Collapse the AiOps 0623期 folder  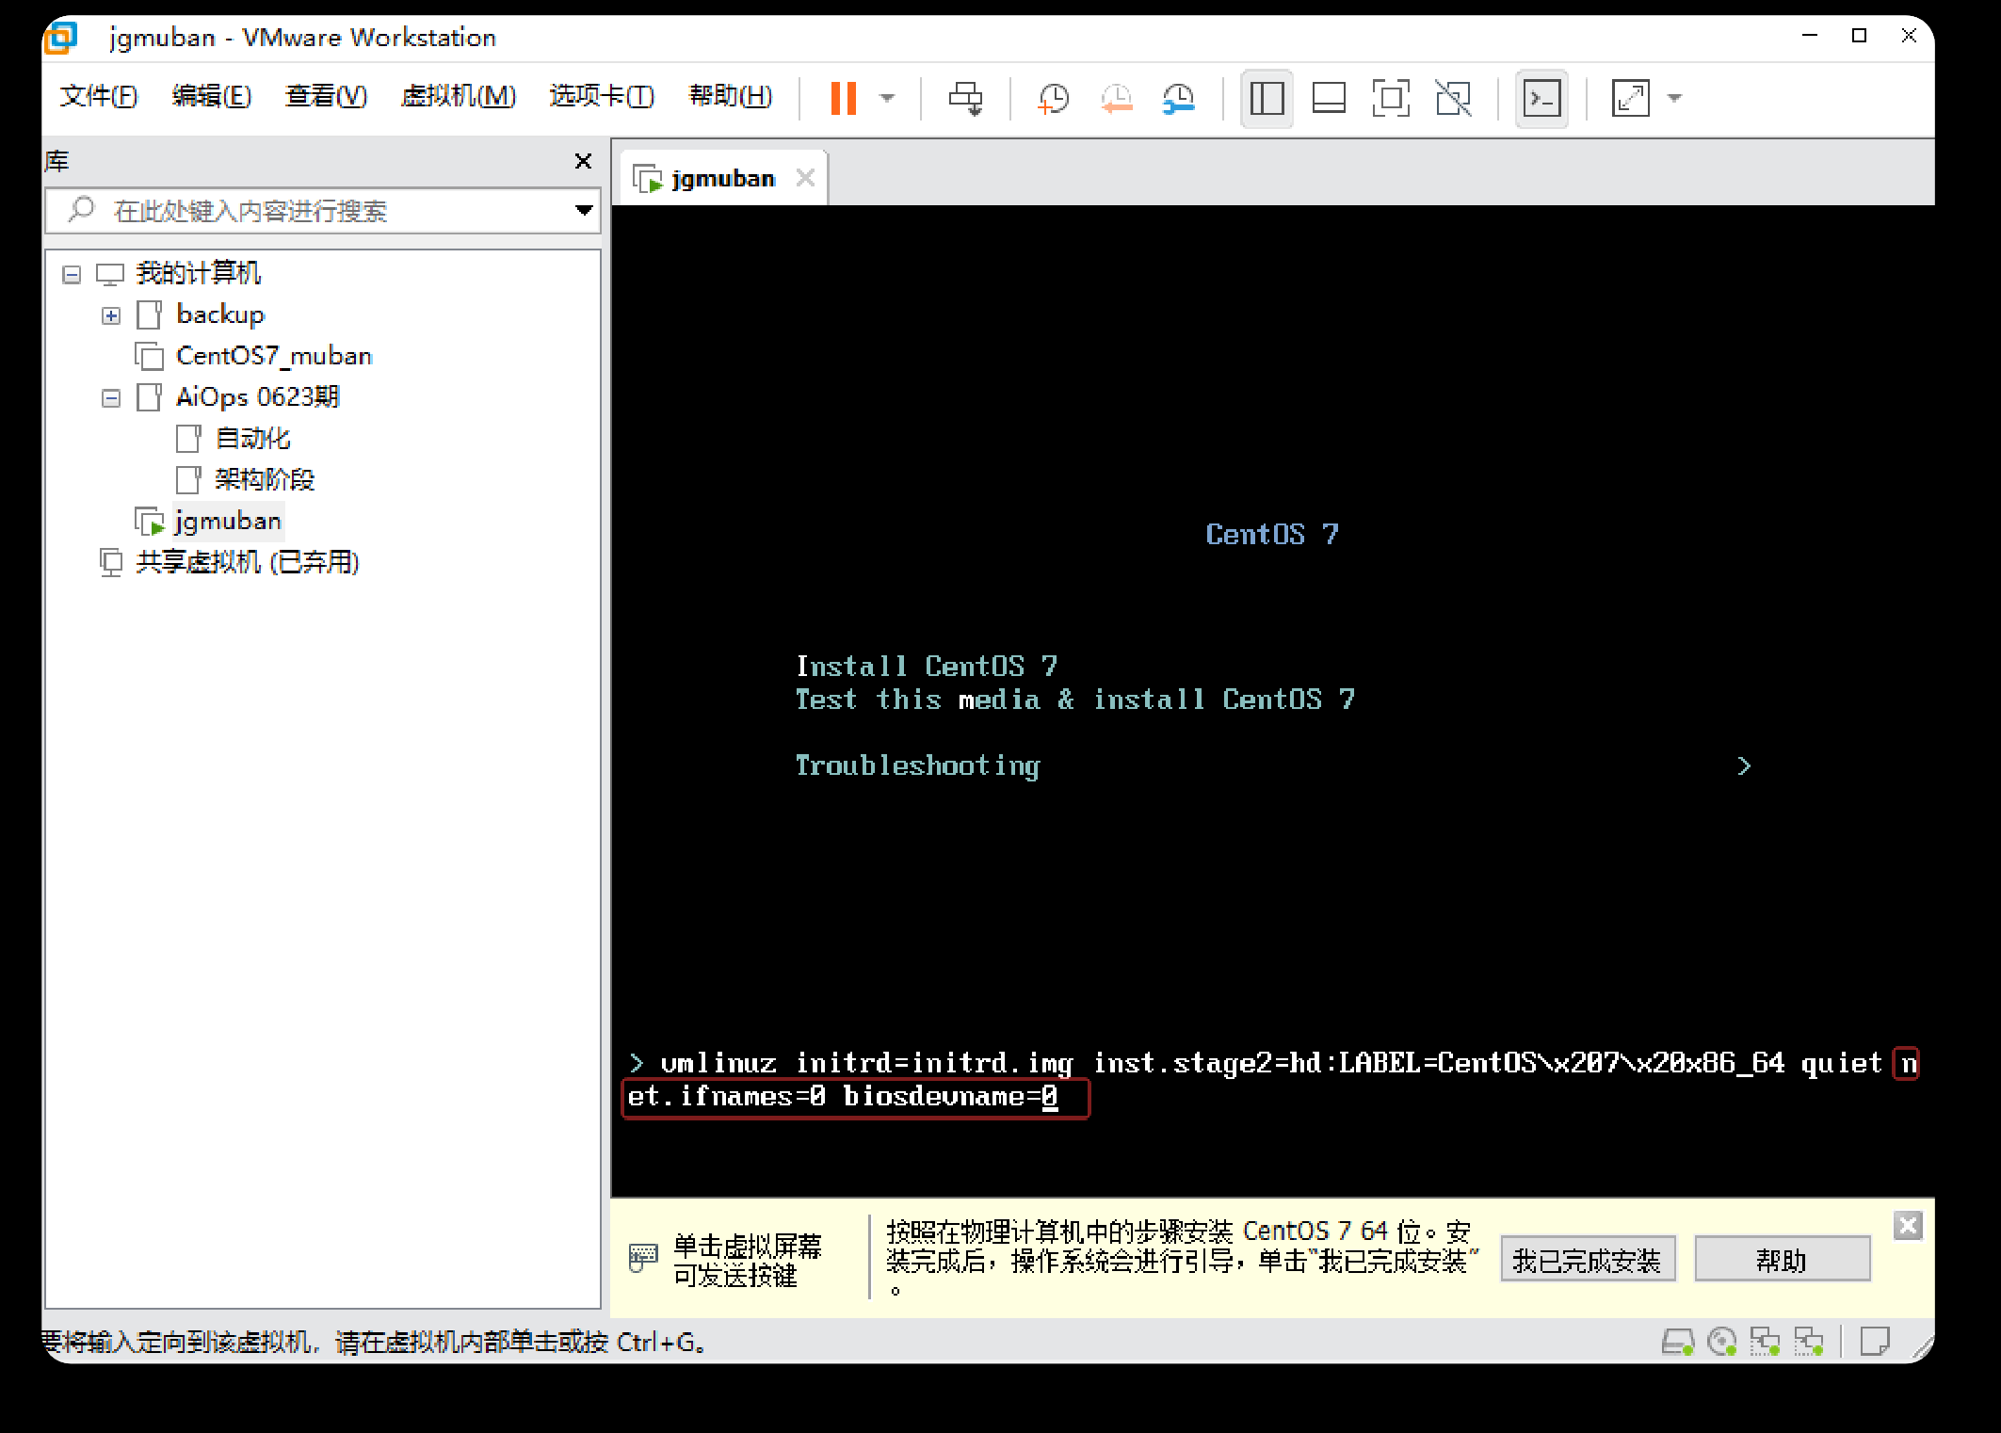(x=111, y=398)
